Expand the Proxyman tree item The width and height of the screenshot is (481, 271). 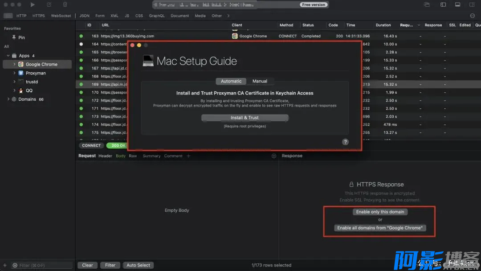pos(14,73)
